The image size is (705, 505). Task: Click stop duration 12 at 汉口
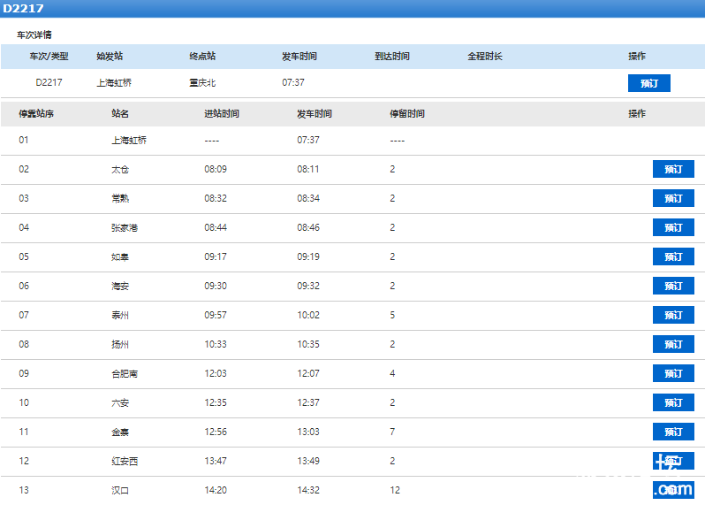(395, 490)
